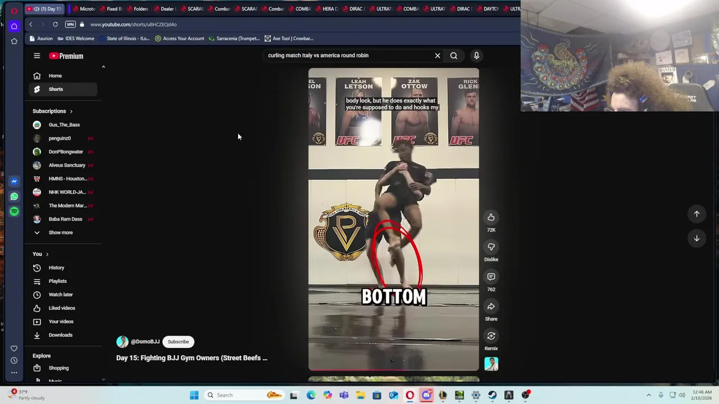The image size is (719, 404).
Task: Open Messenger in Opera sidebar
Action: click(14, 181)
